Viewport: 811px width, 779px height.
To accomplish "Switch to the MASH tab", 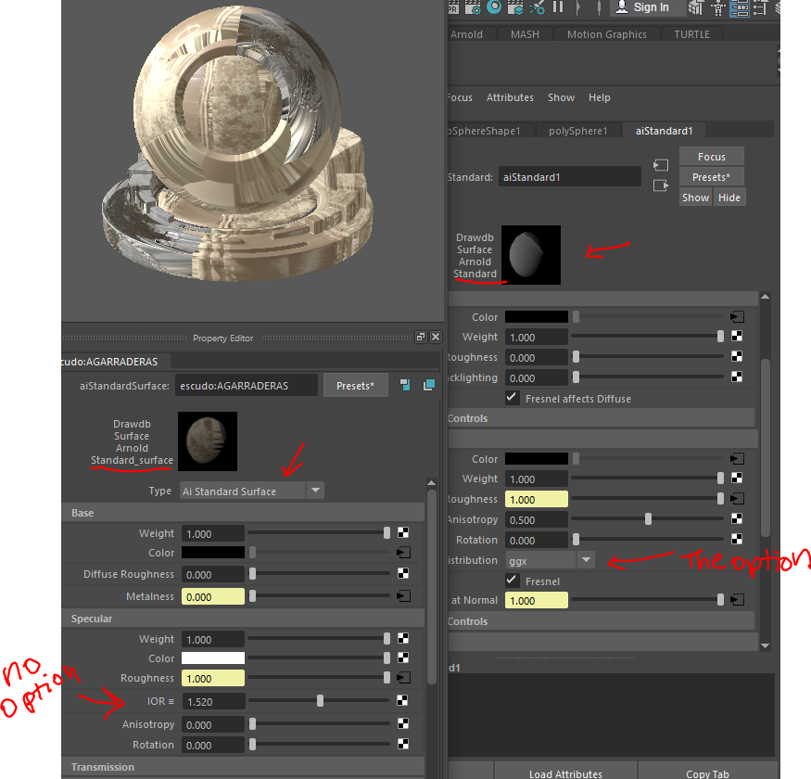I will tap(525, 33).
